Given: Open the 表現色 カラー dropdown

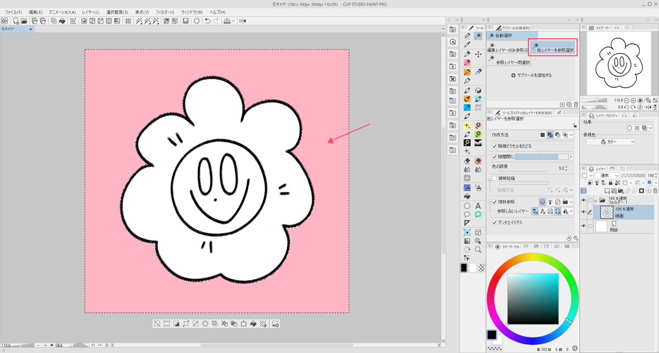Looking at the screenshot, I should click(x=610, y=141).
